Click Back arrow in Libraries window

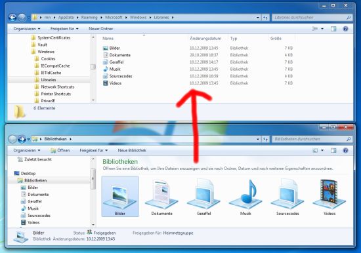[12, 18]
